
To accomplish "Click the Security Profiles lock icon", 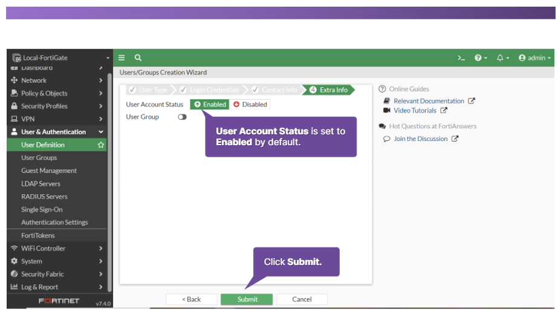I will [x=15, y=106].
